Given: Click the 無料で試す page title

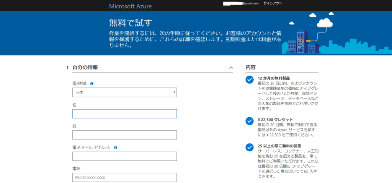Looking at the screenshot, I should (x=131, y=23).
